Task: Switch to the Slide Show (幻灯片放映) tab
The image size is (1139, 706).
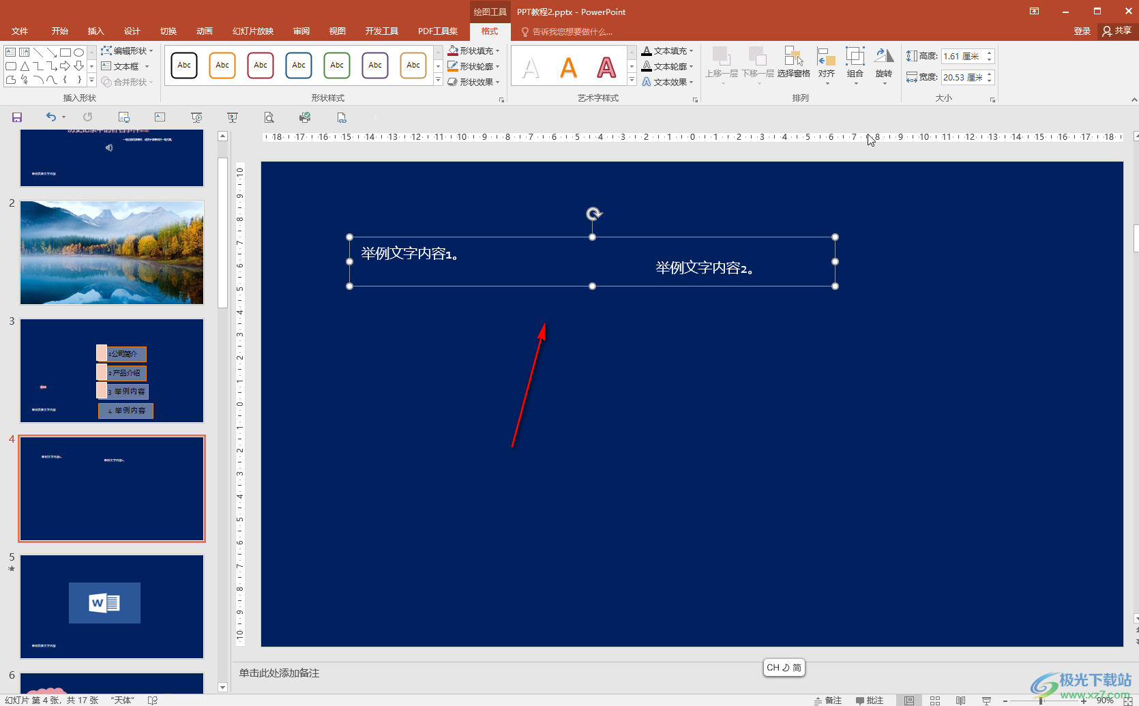Action: coord(253,31)
